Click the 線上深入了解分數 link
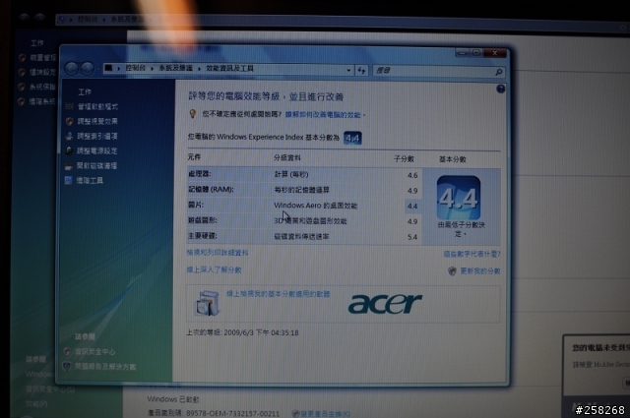This screenshot has height=418, width=630. (214, 269)
